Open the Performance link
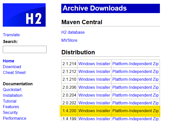The image size is (171, 128). (x=15, y=118)
